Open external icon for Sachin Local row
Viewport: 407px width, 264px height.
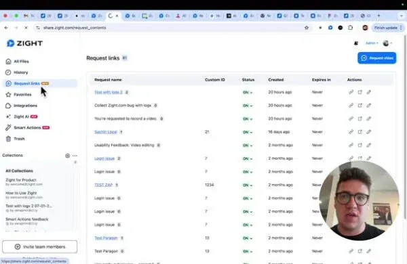click(x=360, y=131)
